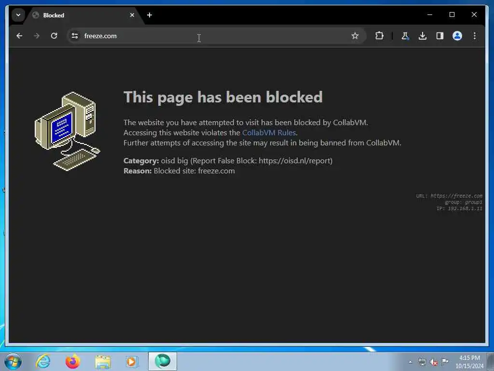This screenshot has width=494, height=371.
Task: Open the three-dot Chrome menu
Action: pyautogui.click(x=475, y=36)
